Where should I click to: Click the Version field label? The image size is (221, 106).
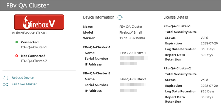[x=89, y=38]
